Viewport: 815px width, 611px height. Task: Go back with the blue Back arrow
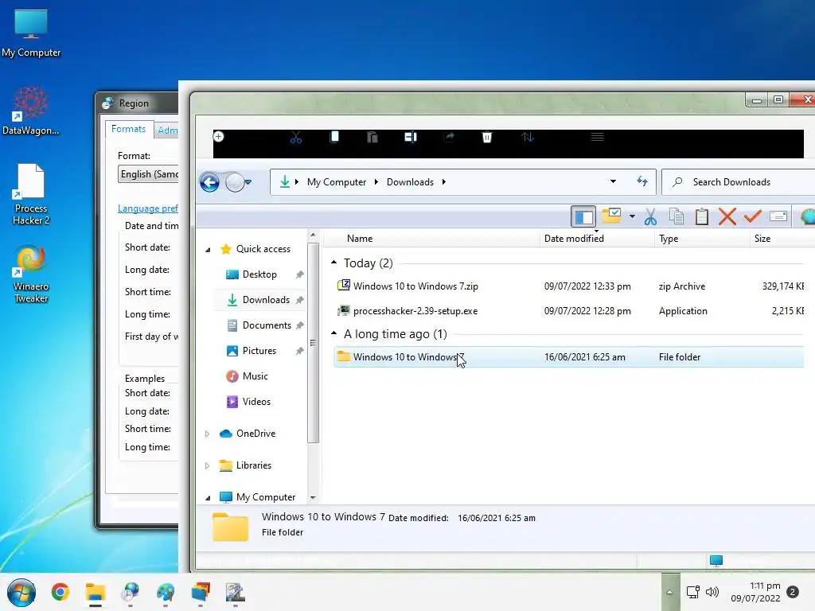point(209,182)
